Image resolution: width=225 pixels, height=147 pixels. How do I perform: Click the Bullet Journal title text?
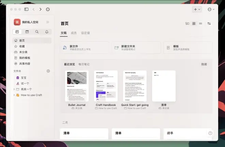pyautogui.click(x=77, y=105)
